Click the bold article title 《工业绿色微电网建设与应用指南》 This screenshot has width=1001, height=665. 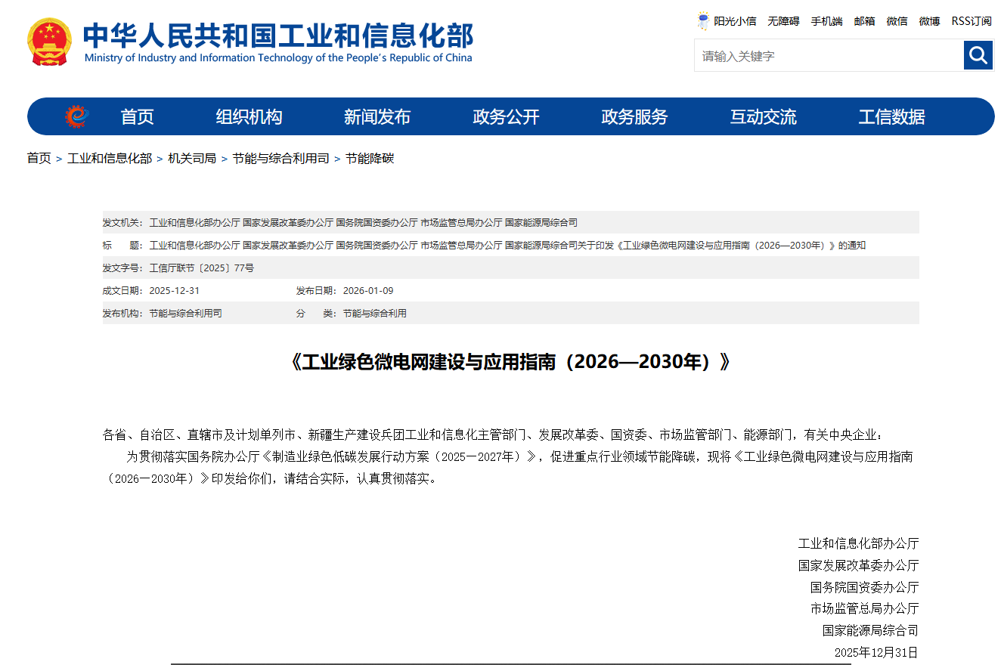(x=510, y=362)
